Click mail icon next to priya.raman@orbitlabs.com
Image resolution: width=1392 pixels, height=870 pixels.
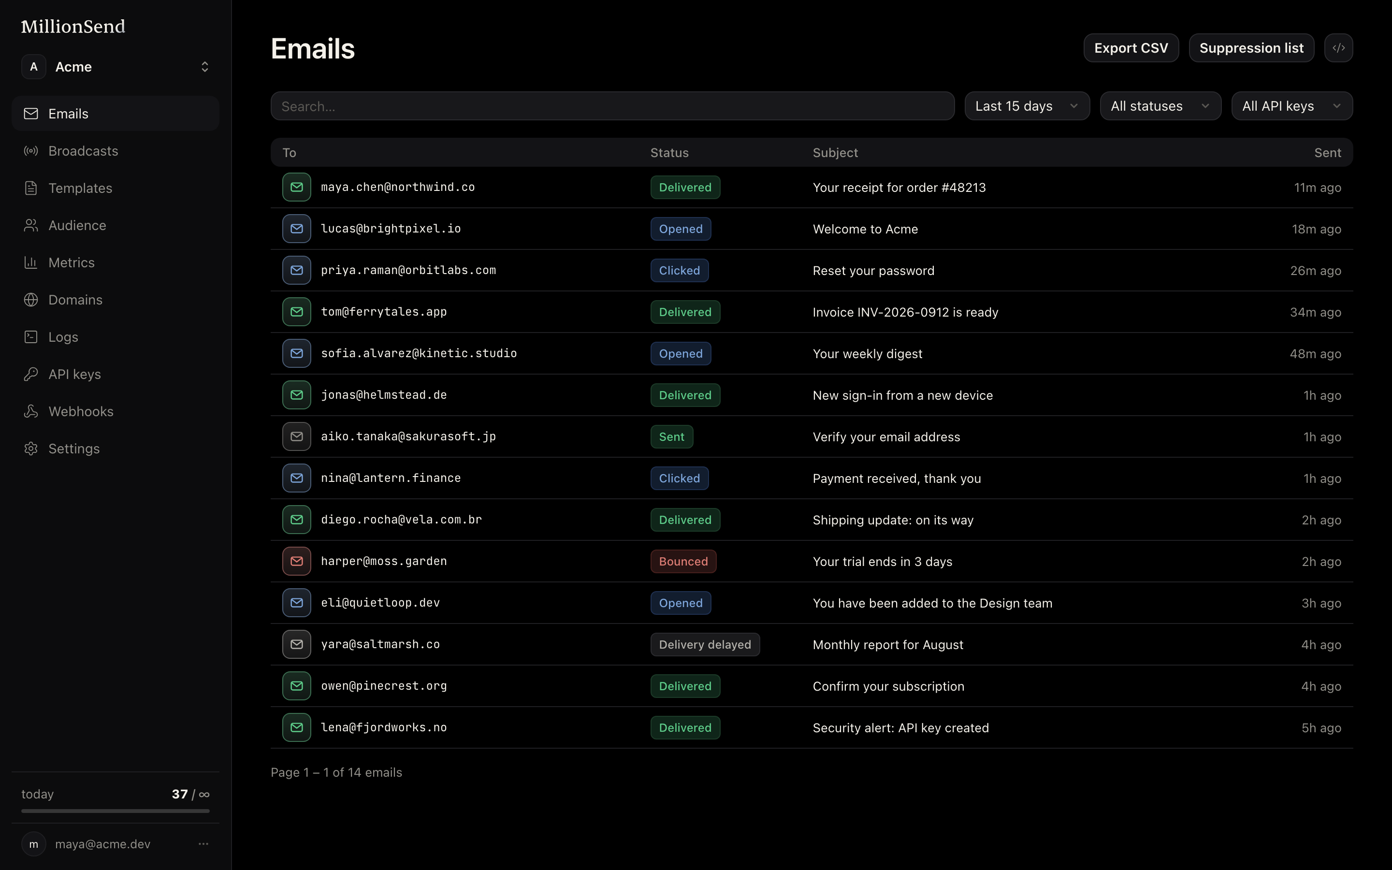pos(296,270)
